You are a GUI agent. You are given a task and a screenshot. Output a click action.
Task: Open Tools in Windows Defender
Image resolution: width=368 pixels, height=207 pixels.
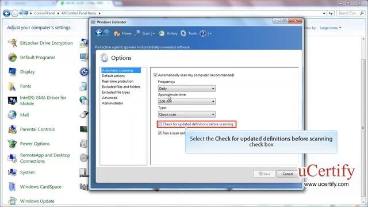[x=189, y=33]
